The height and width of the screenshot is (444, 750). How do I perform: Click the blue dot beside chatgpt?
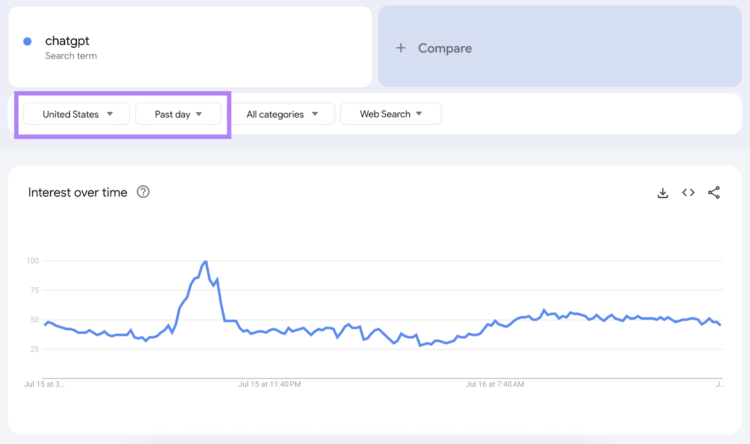coord(28,42)
